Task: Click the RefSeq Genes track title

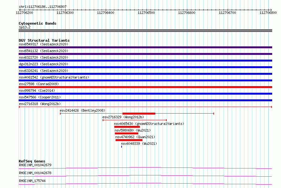Action: point(32,161)
